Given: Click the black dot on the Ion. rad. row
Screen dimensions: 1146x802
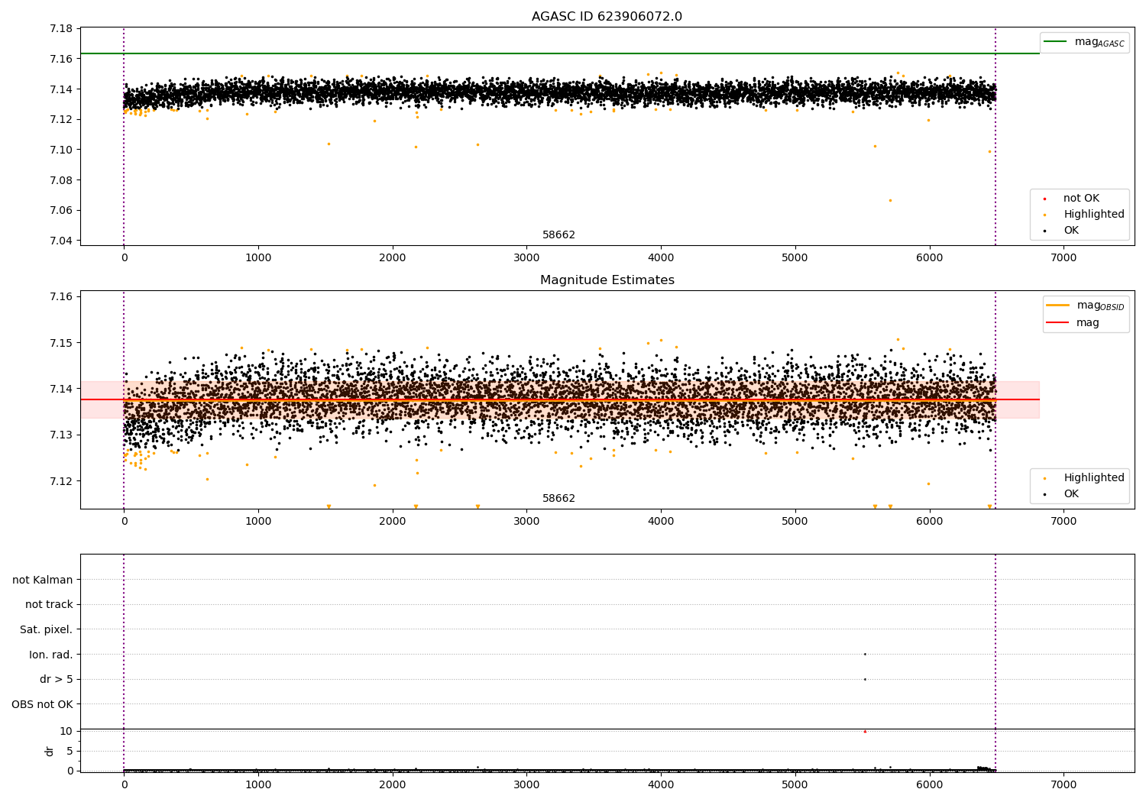Looking at the screenshot, I should (865, 654).
